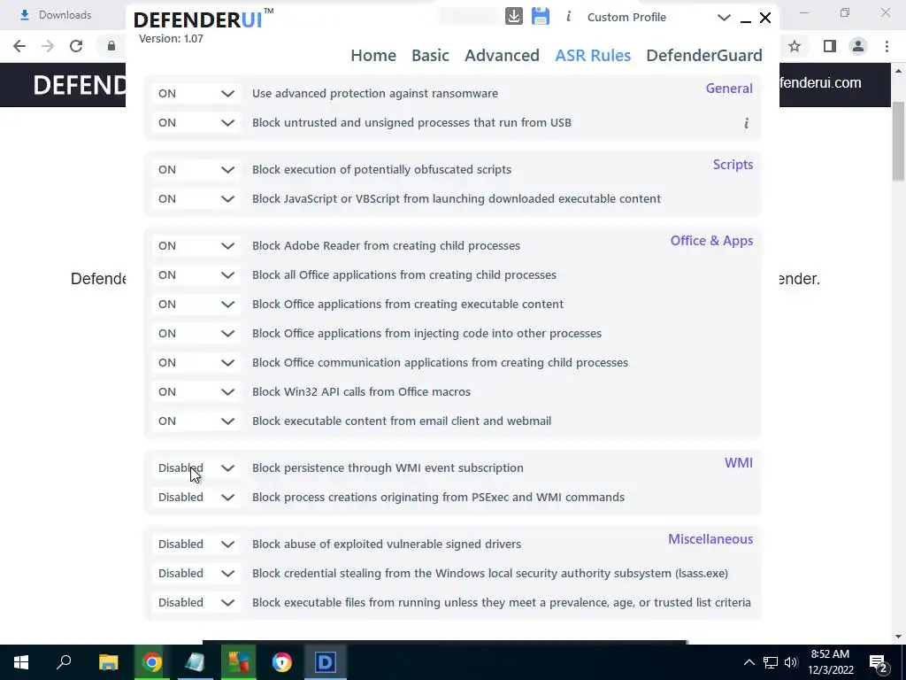906x680 pixels.
Task: Click scrollbar down arrow in Chrome
Action: pyautogui.click(x=898, y=637)
